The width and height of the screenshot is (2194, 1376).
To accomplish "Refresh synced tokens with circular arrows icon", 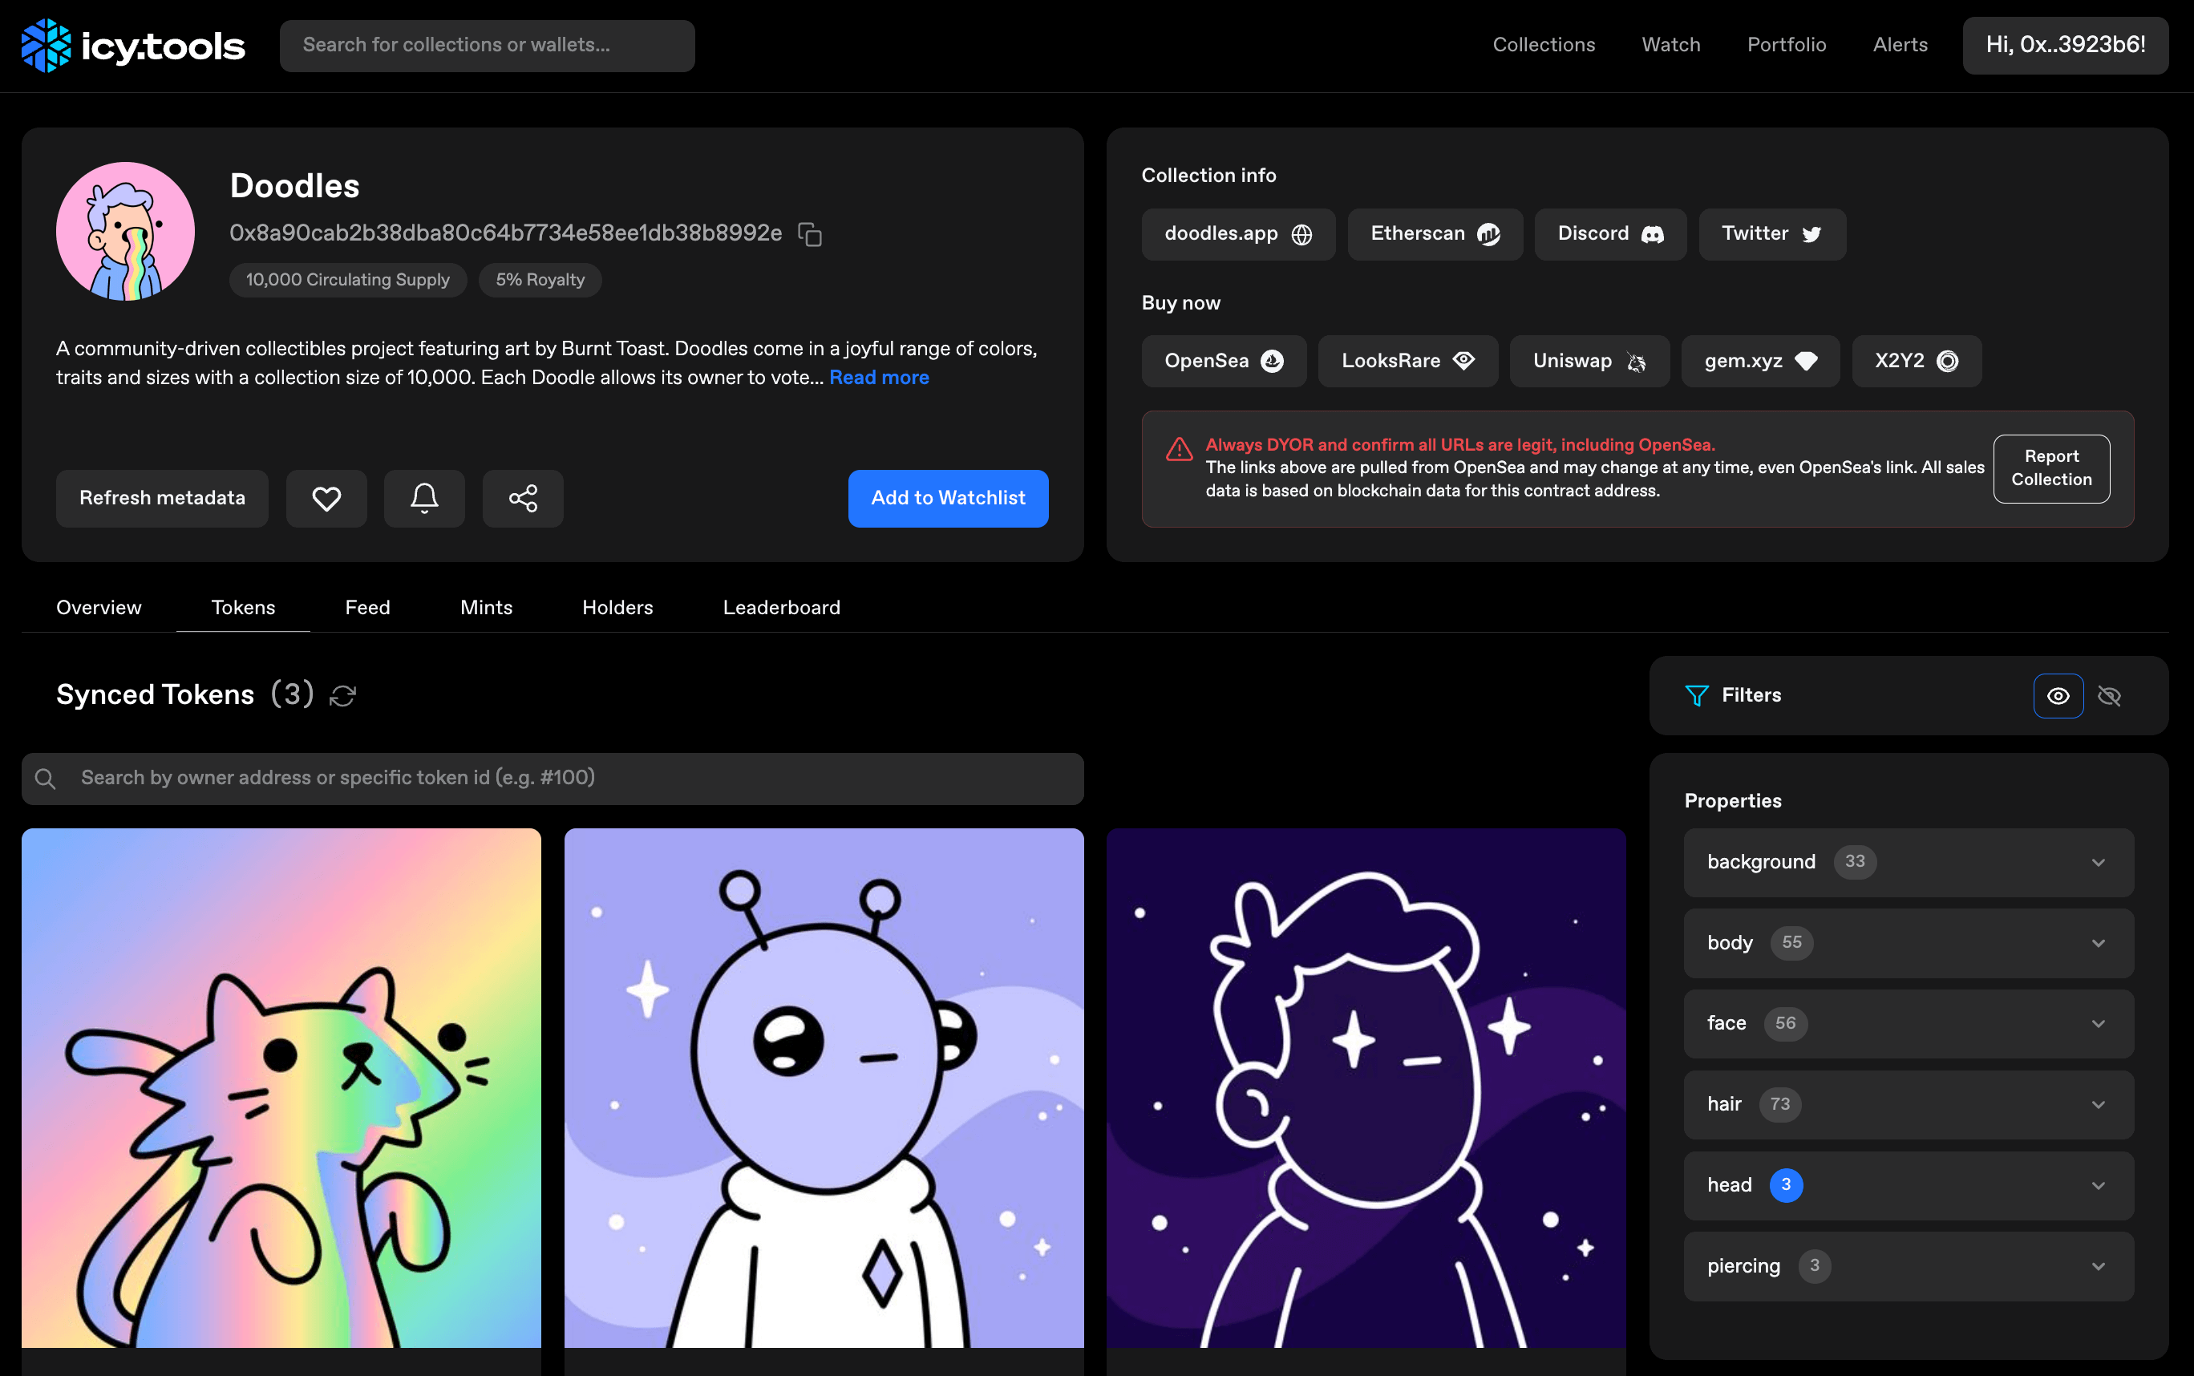I will 343,695.
